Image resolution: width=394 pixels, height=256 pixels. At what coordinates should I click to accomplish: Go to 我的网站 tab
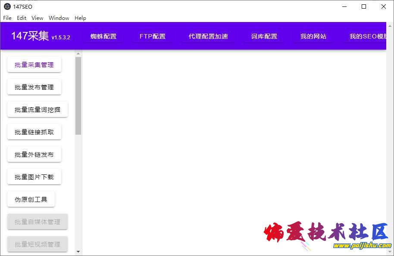point(313,36)
